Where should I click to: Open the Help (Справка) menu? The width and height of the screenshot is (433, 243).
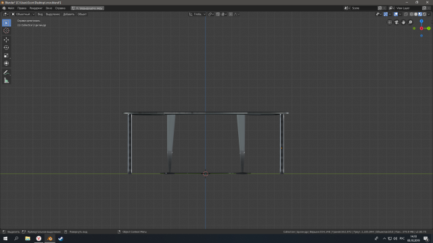pyautogui.click(x=60, y=8)
